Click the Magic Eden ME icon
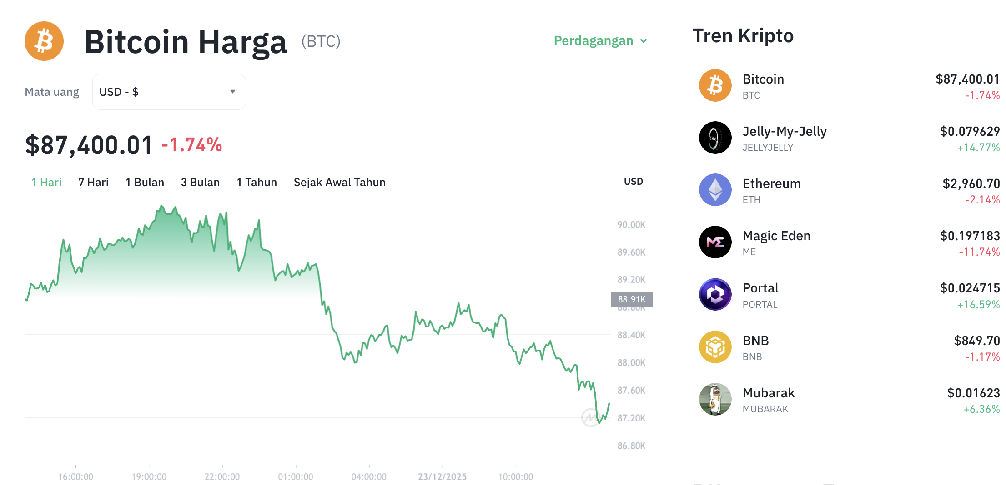Image resolution: width=1006 pixels, height=485 pixels. click(715, 242)
